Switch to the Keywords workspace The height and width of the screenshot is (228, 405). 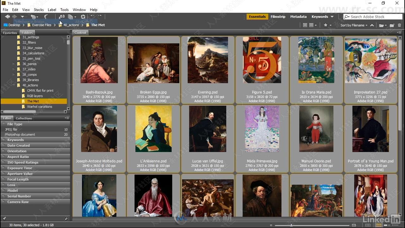(320, 16)
